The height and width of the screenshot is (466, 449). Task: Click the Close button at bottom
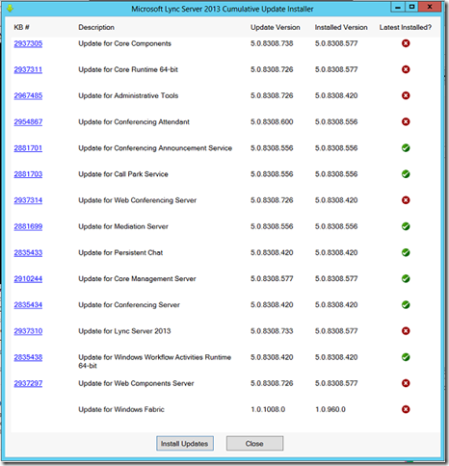click(x=254, y=444)
